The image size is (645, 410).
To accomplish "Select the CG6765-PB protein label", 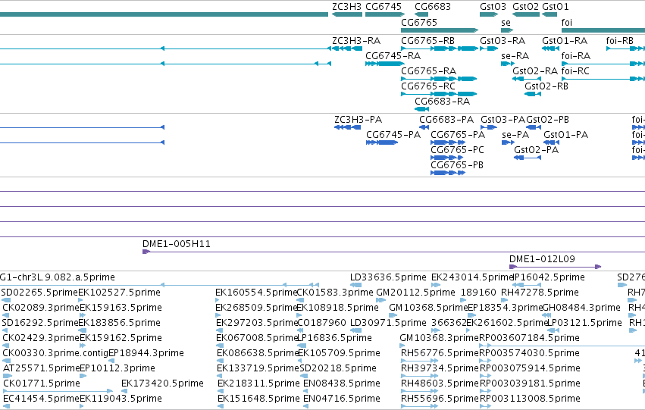I will tap(457, 165).
